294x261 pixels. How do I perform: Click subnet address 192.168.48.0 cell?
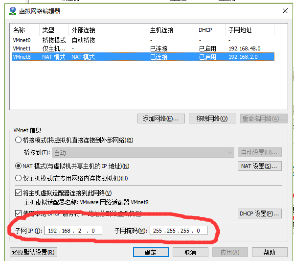tap(245, 48)
